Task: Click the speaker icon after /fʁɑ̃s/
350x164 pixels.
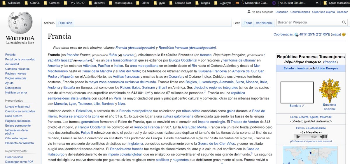Action: [120, 55]
